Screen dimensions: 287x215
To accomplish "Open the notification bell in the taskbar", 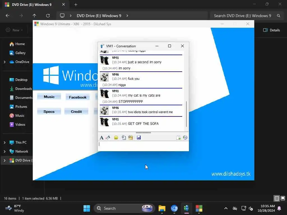I will tap(279, 208).
